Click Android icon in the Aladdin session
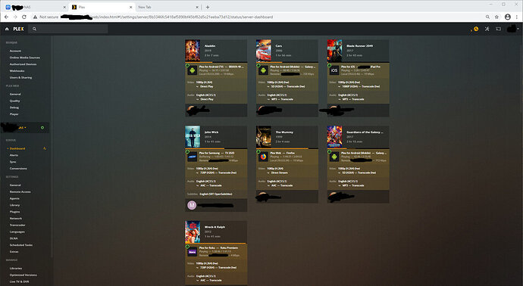This screenshot has width=523, height=286. tap(192, 70)
